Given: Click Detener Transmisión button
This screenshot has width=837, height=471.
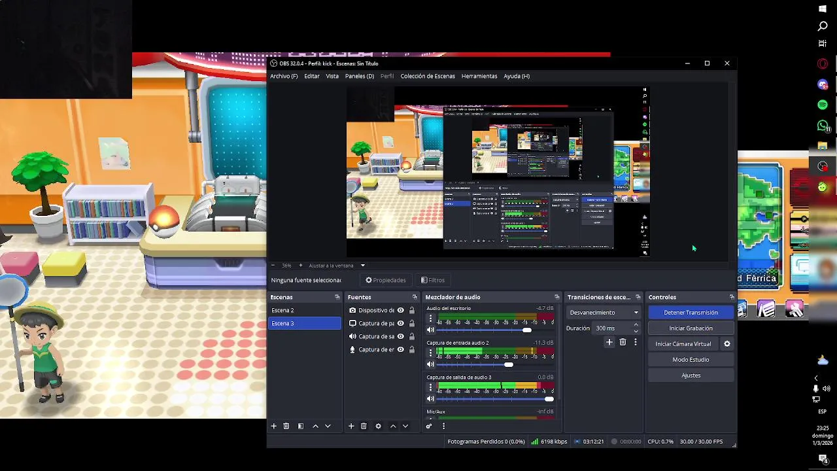Looking at the screenshot, I should (x=691, y=313).
